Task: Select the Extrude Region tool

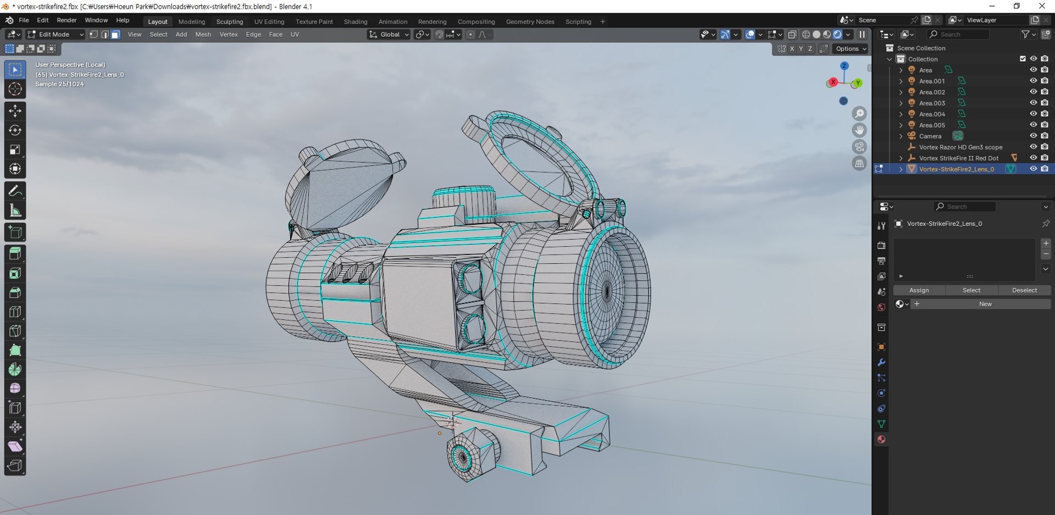Action: pyautogui.click(x=15, y=254)
